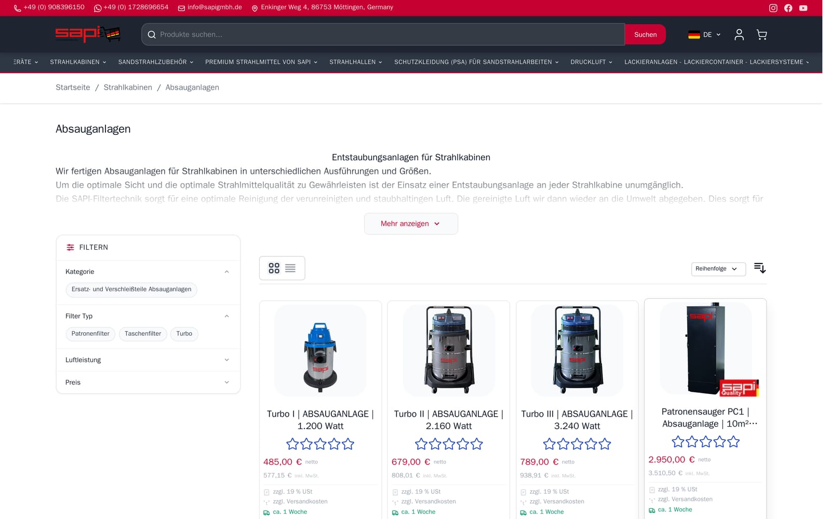Go to Startseite breadcrumb
This screenshot has height=519, width=831.
[73, 88]
